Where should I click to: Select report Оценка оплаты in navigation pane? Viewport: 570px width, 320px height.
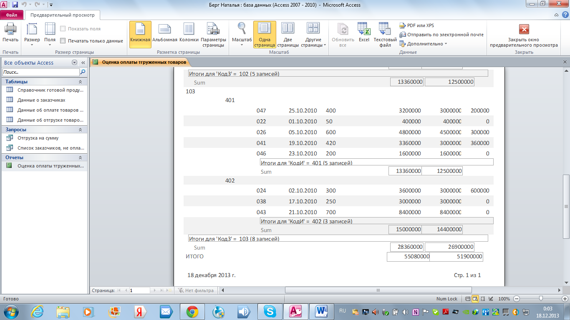coord(45,166)
